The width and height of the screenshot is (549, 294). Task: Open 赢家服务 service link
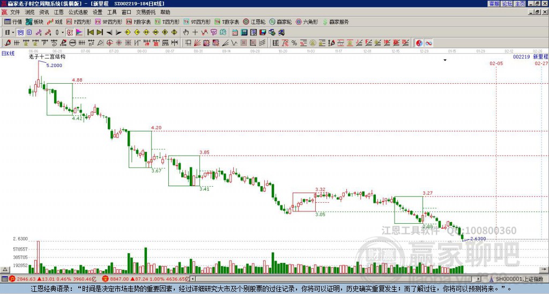pos(336,21)
